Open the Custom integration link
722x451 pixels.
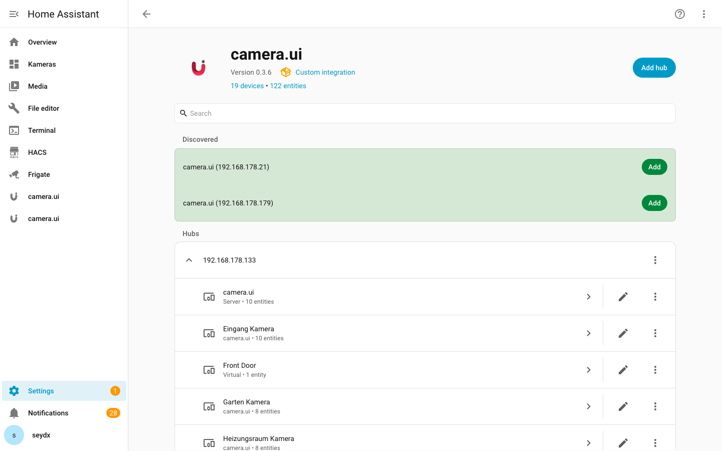coord(325,72)
